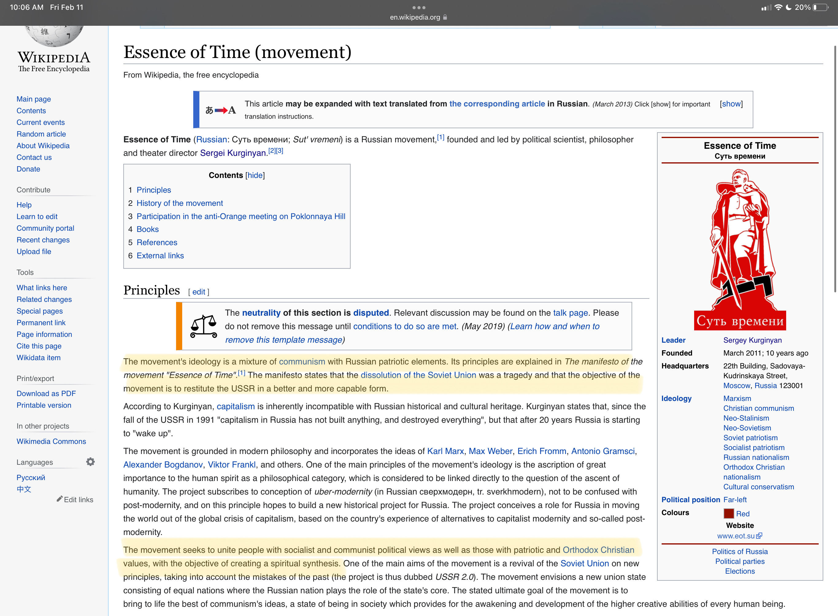Open Permanent link
The width and height of the screenshot is (838, 616).
41,322
